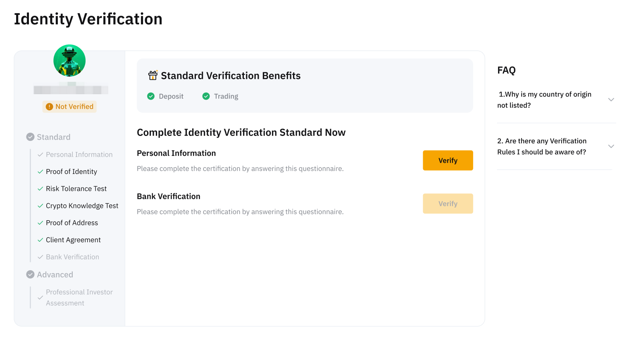The height and width of the screenshot is (338, 629).
Task: Click the checkmark next to Crypto Knowledge Test
Action: coord(40,206)
